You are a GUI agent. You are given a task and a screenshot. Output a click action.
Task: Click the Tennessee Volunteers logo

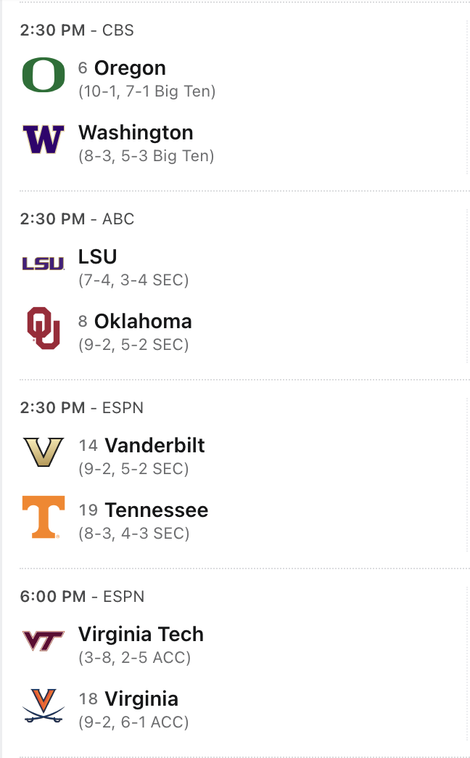point(44,517)
